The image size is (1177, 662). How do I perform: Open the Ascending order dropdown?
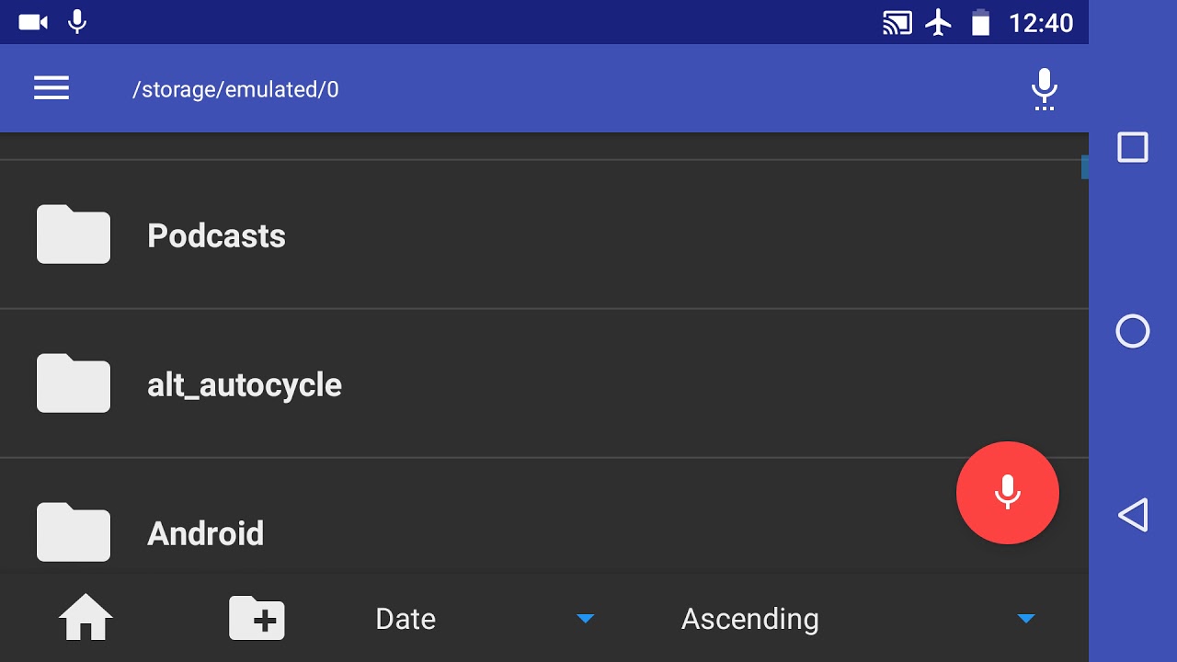click(x=749, y=619)
